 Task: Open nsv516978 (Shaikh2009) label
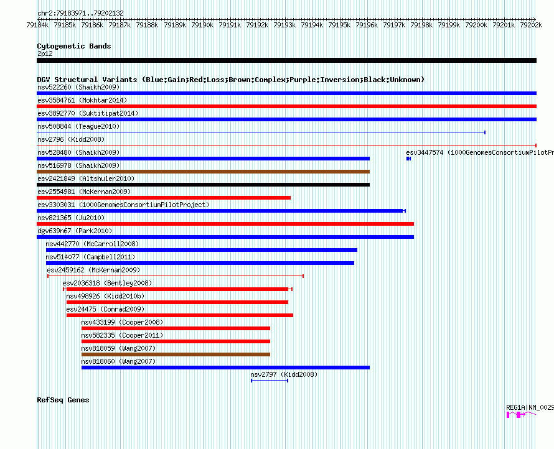[x=78, y=165]
